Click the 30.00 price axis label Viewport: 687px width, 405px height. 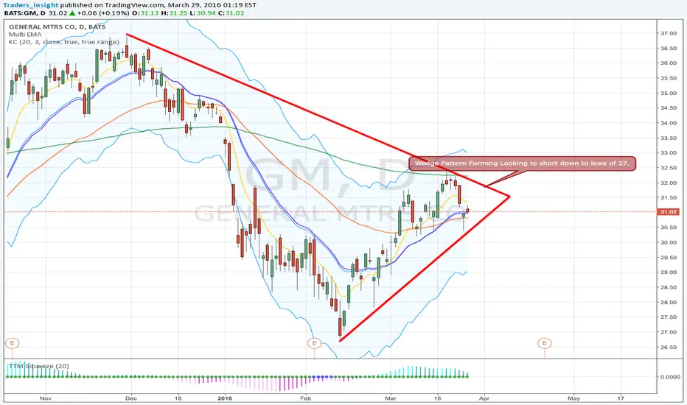[669, 242]
